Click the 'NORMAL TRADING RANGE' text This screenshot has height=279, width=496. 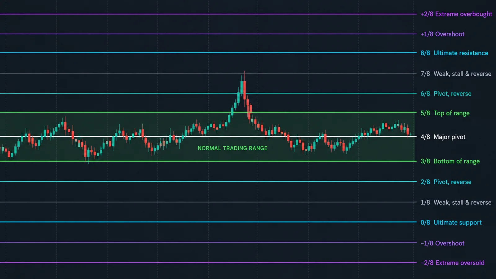pyautogui.click(x=232, y=148)
